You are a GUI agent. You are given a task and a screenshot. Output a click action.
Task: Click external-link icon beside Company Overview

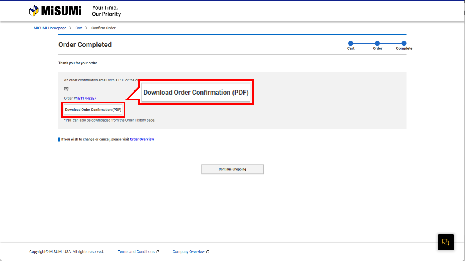click(x=208, y=252)
